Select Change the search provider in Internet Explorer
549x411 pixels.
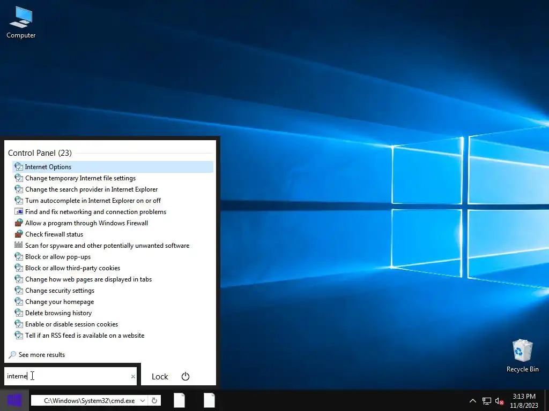[113, 189]
